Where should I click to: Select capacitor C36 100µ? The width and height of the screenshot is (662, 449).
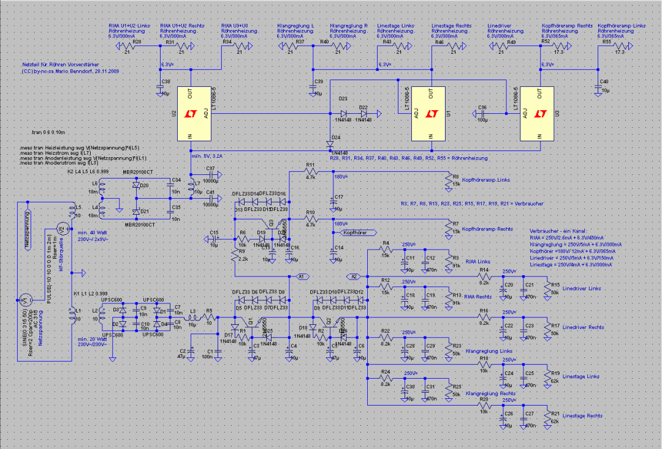click(x=480, y=114)
